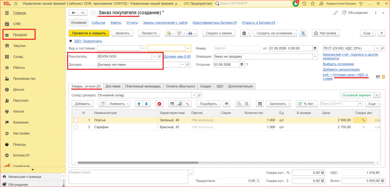This screenshot has height=187, width=390.
Task: Expand the Операция dropdown
Action: 315,57
